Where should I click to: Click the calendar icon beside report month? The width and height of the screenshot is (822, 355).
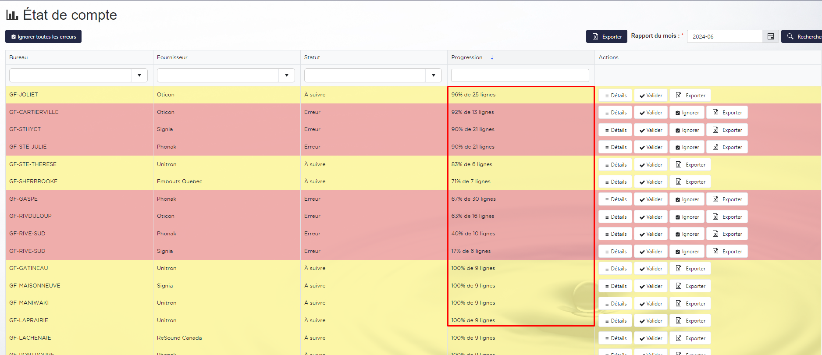[x=770, y=36]
